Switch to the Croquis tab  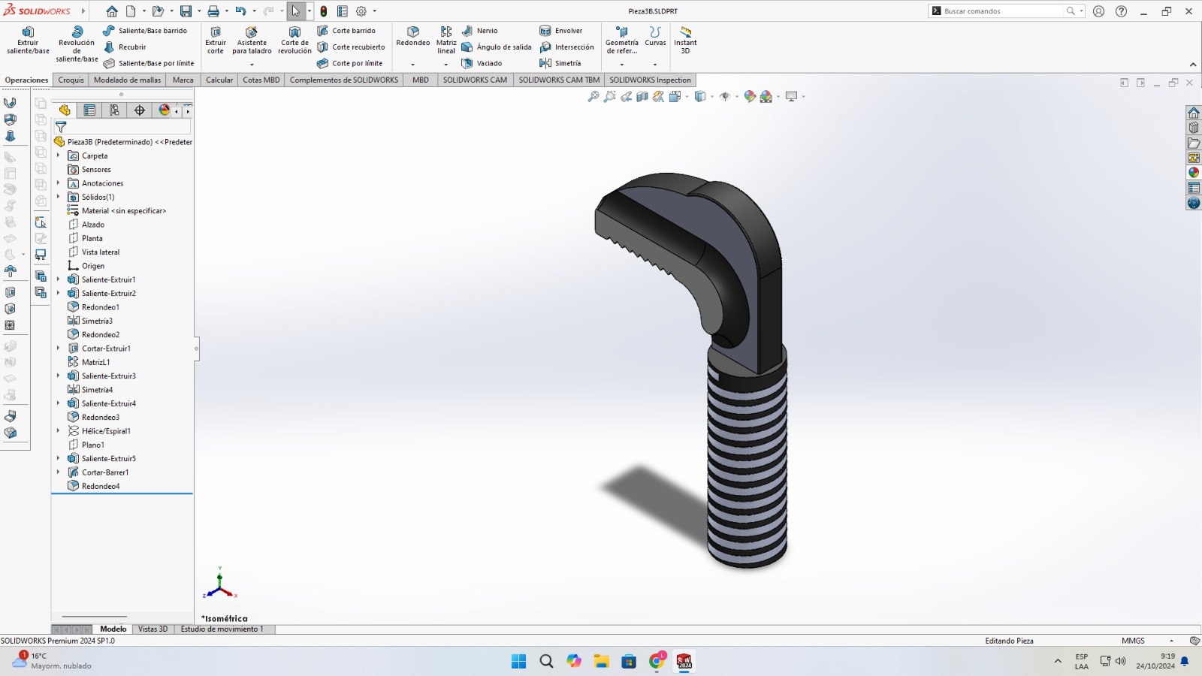click(71, 80)
